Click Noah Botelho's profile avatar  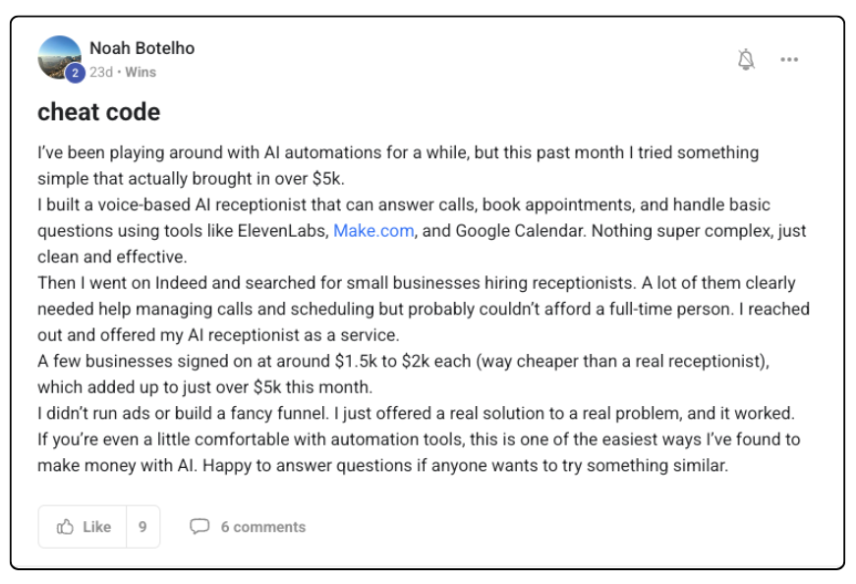pyautogui.click(x=58, y=56)
